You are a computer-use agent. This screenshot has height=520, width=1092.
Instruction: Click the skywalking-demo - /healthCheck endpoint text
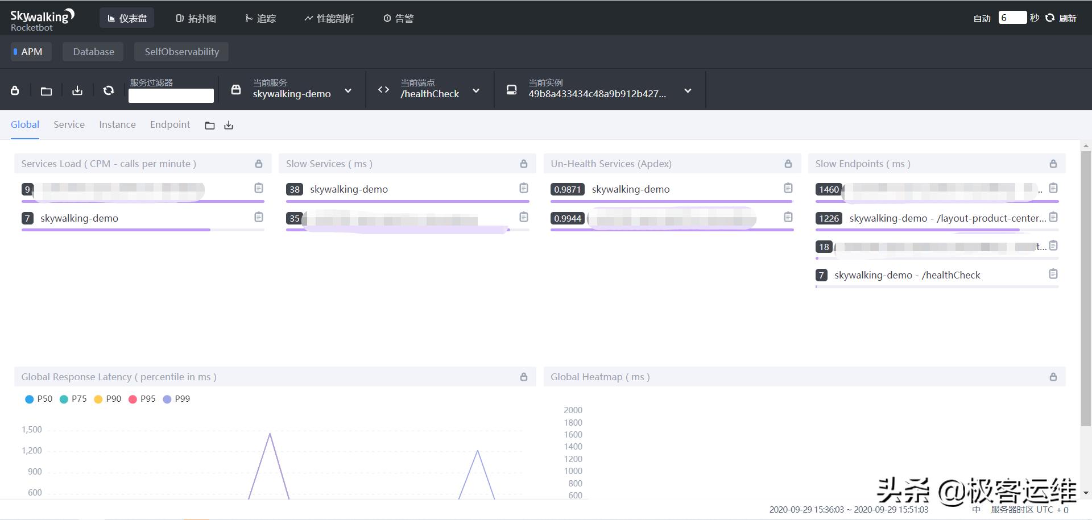click(907, 275)
